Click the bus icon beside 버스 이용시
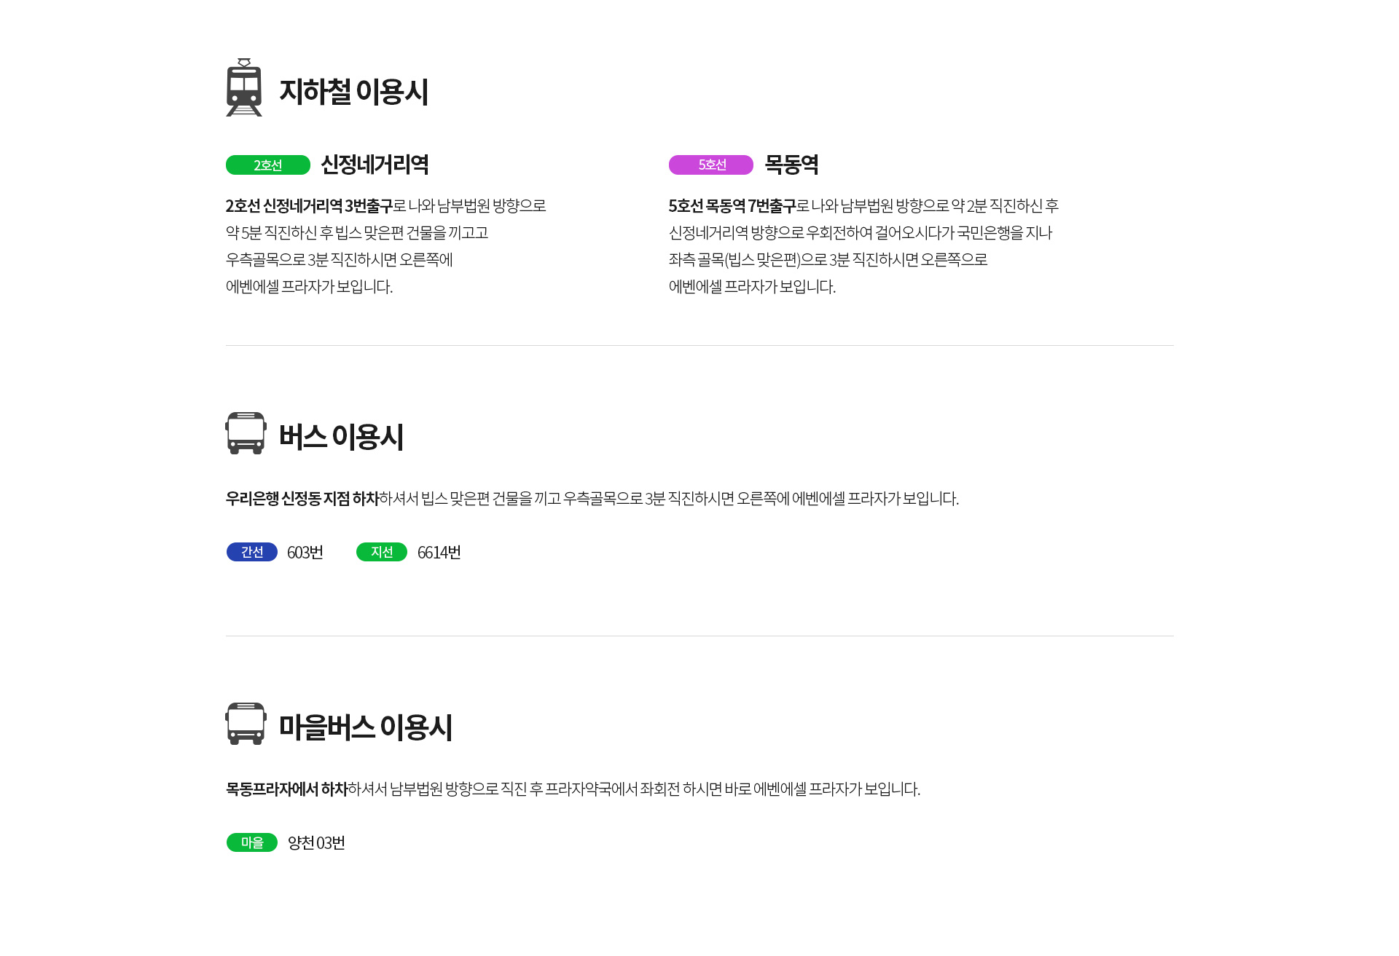This screenshot has height=956, width=1399. tap(246, 433)
